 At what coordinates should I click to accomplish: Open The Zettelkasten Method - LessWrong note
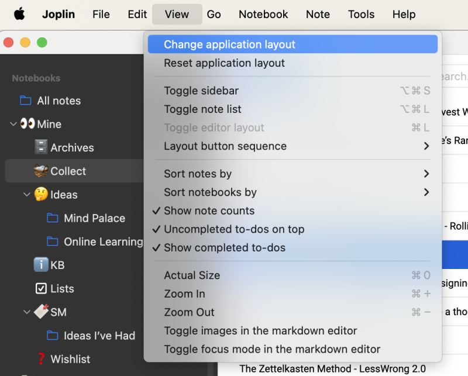pos(333,369)
